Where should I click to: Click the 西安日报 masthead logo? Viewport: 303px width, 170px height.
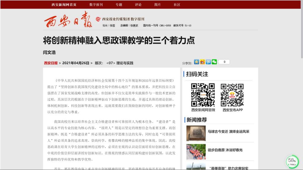point(68,20)
